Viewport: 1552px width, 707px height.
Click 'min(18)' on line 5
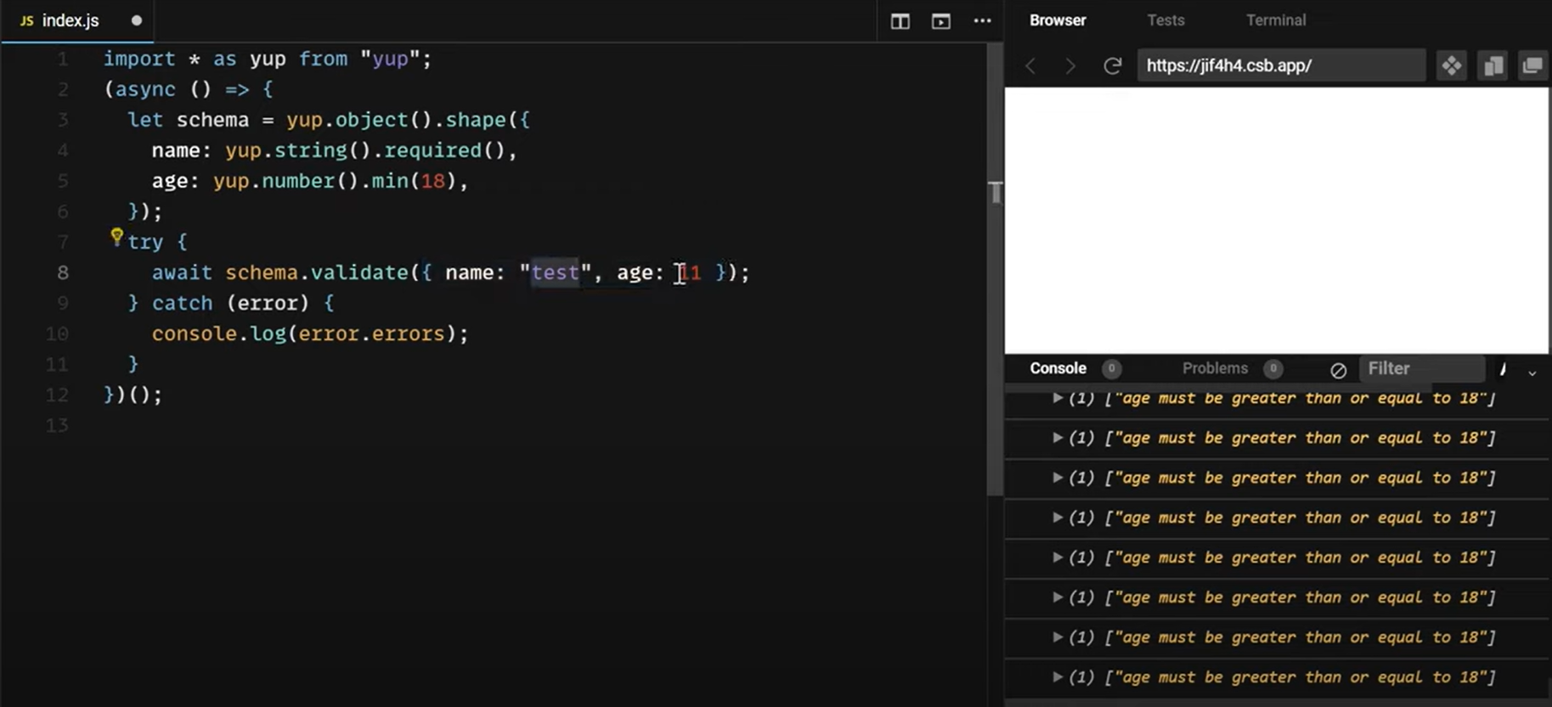[414, 181]
